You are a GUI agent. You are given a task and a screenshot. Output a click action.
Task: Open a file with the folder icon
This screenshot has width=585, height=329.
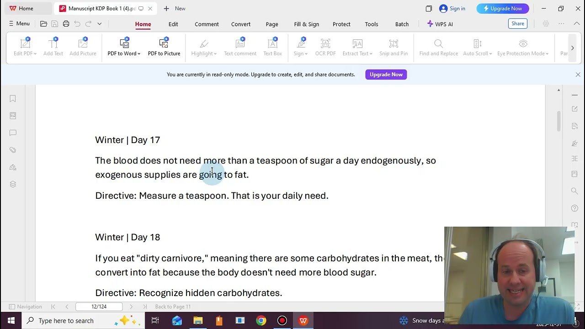coord(43,24)
